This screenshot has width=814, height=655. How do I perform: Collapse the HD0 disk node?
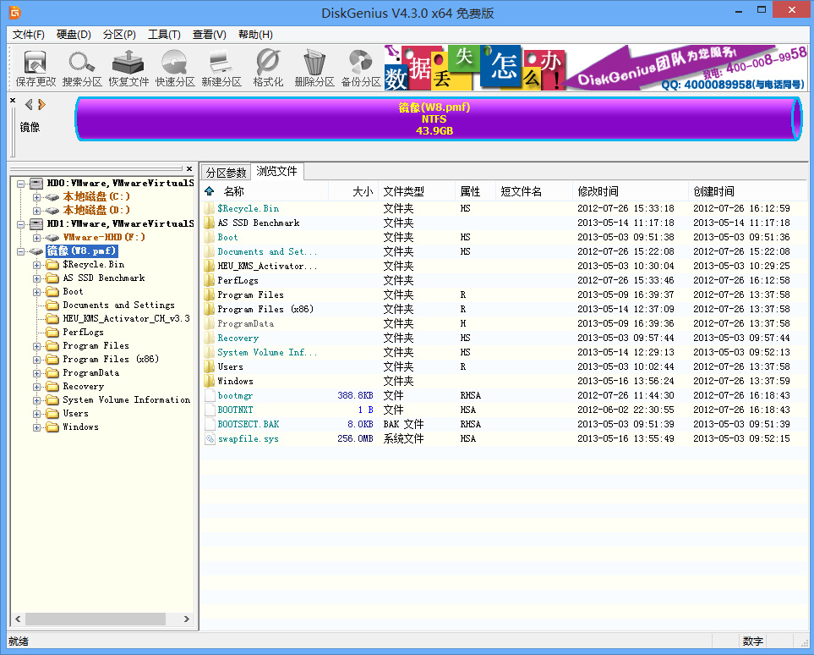[x=20, y=184]
